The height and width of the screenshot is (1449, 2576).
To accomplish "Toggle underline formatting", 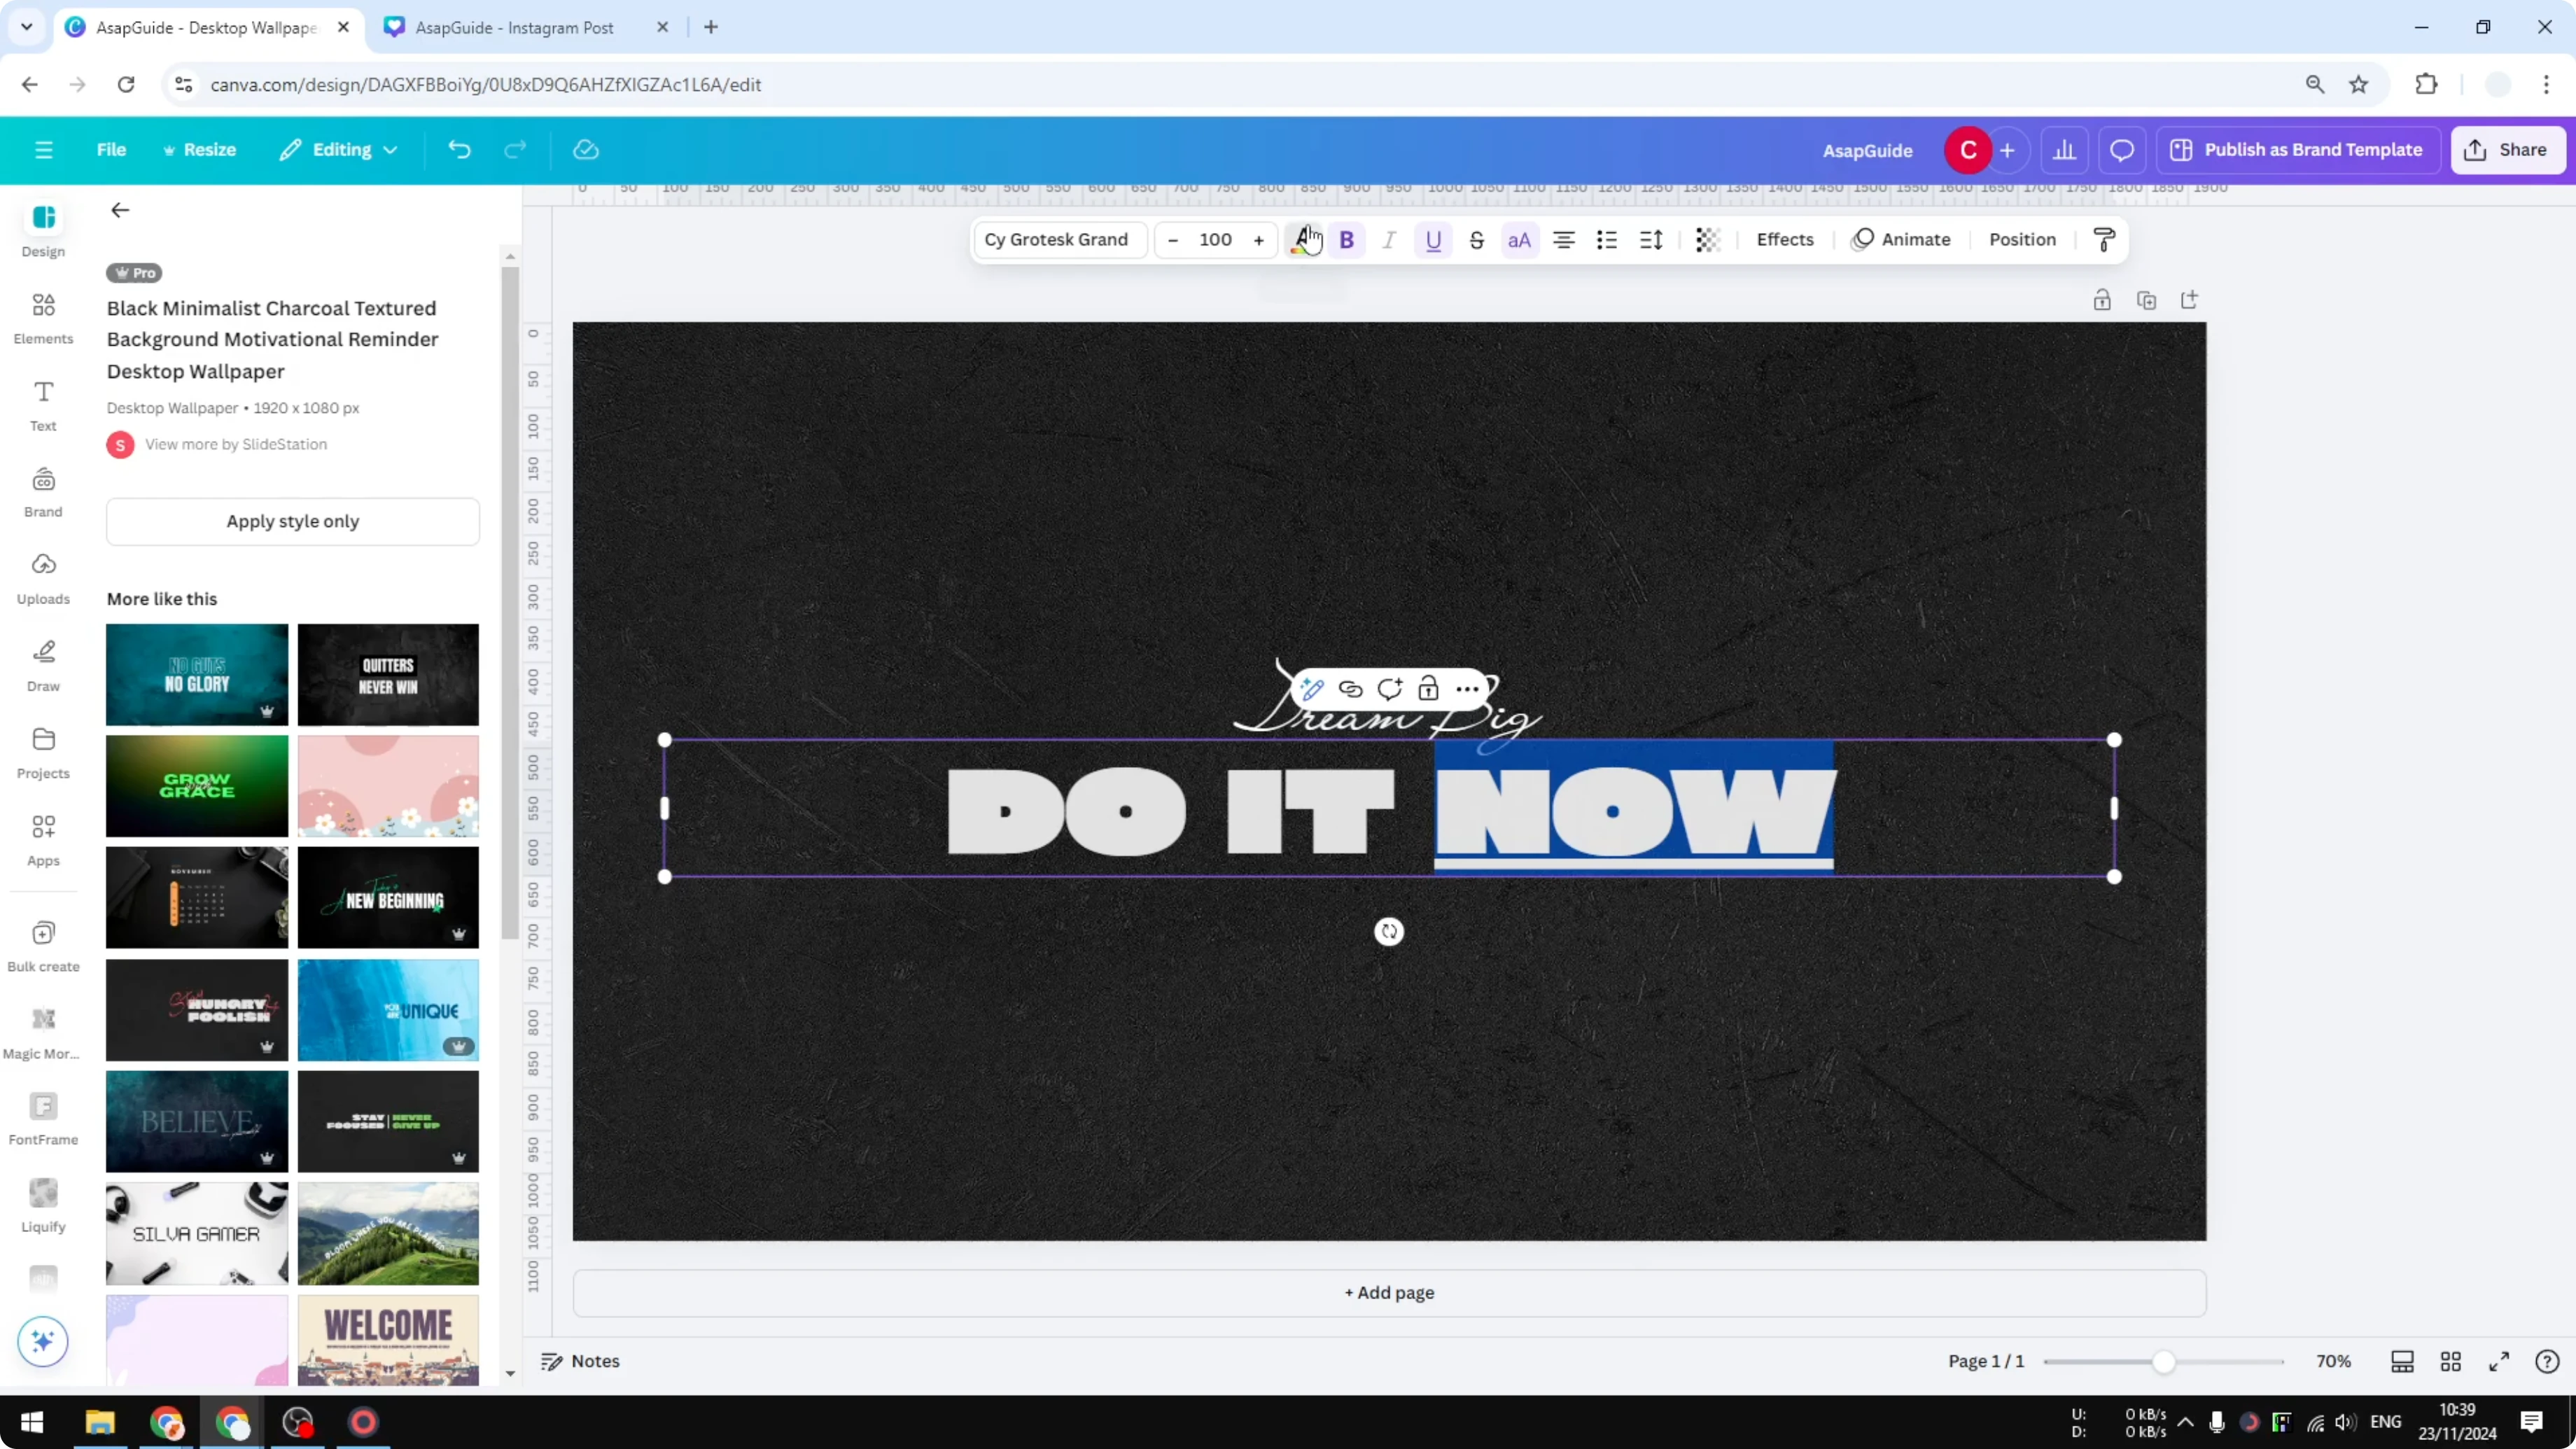I will coord(1433,240).
